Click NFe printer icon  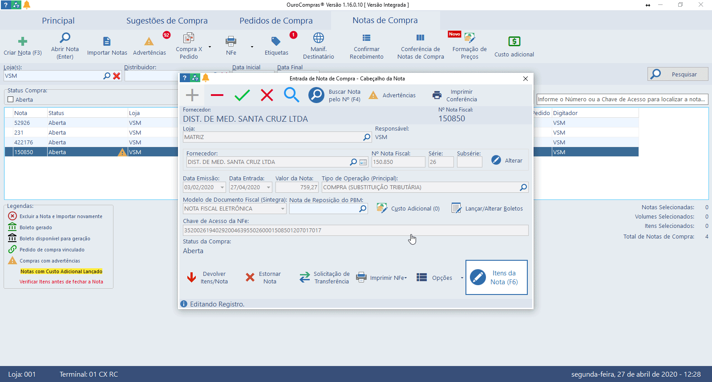(231, 41)
